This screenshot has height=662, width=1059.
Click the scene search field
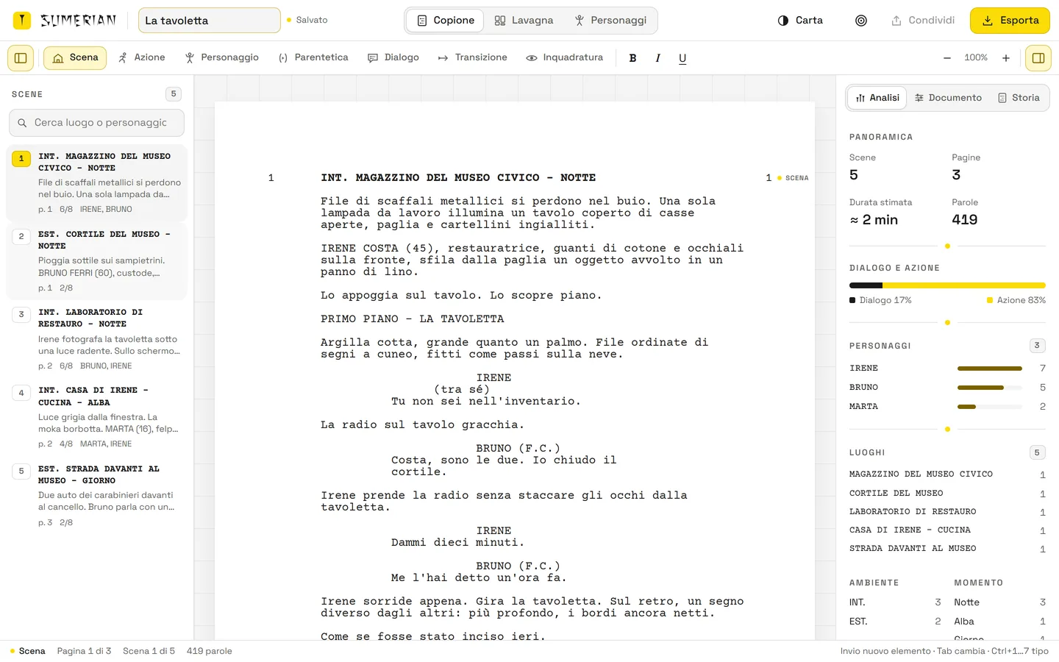pyautogui.click(x=96, y=123)
